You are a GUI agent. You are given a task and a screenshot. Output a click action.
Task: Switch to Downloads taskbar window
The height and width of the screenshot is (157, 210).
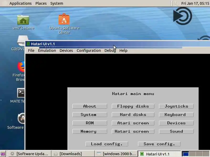coord(73,154)
